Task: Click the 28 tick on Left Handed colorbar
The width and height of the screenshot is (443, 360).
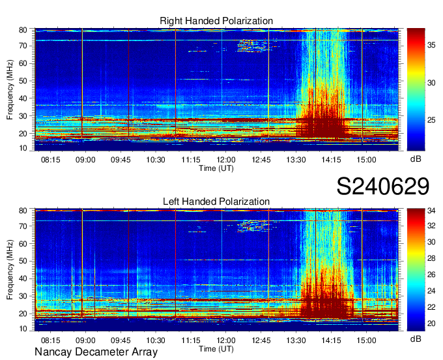Action: coord(431,258)
